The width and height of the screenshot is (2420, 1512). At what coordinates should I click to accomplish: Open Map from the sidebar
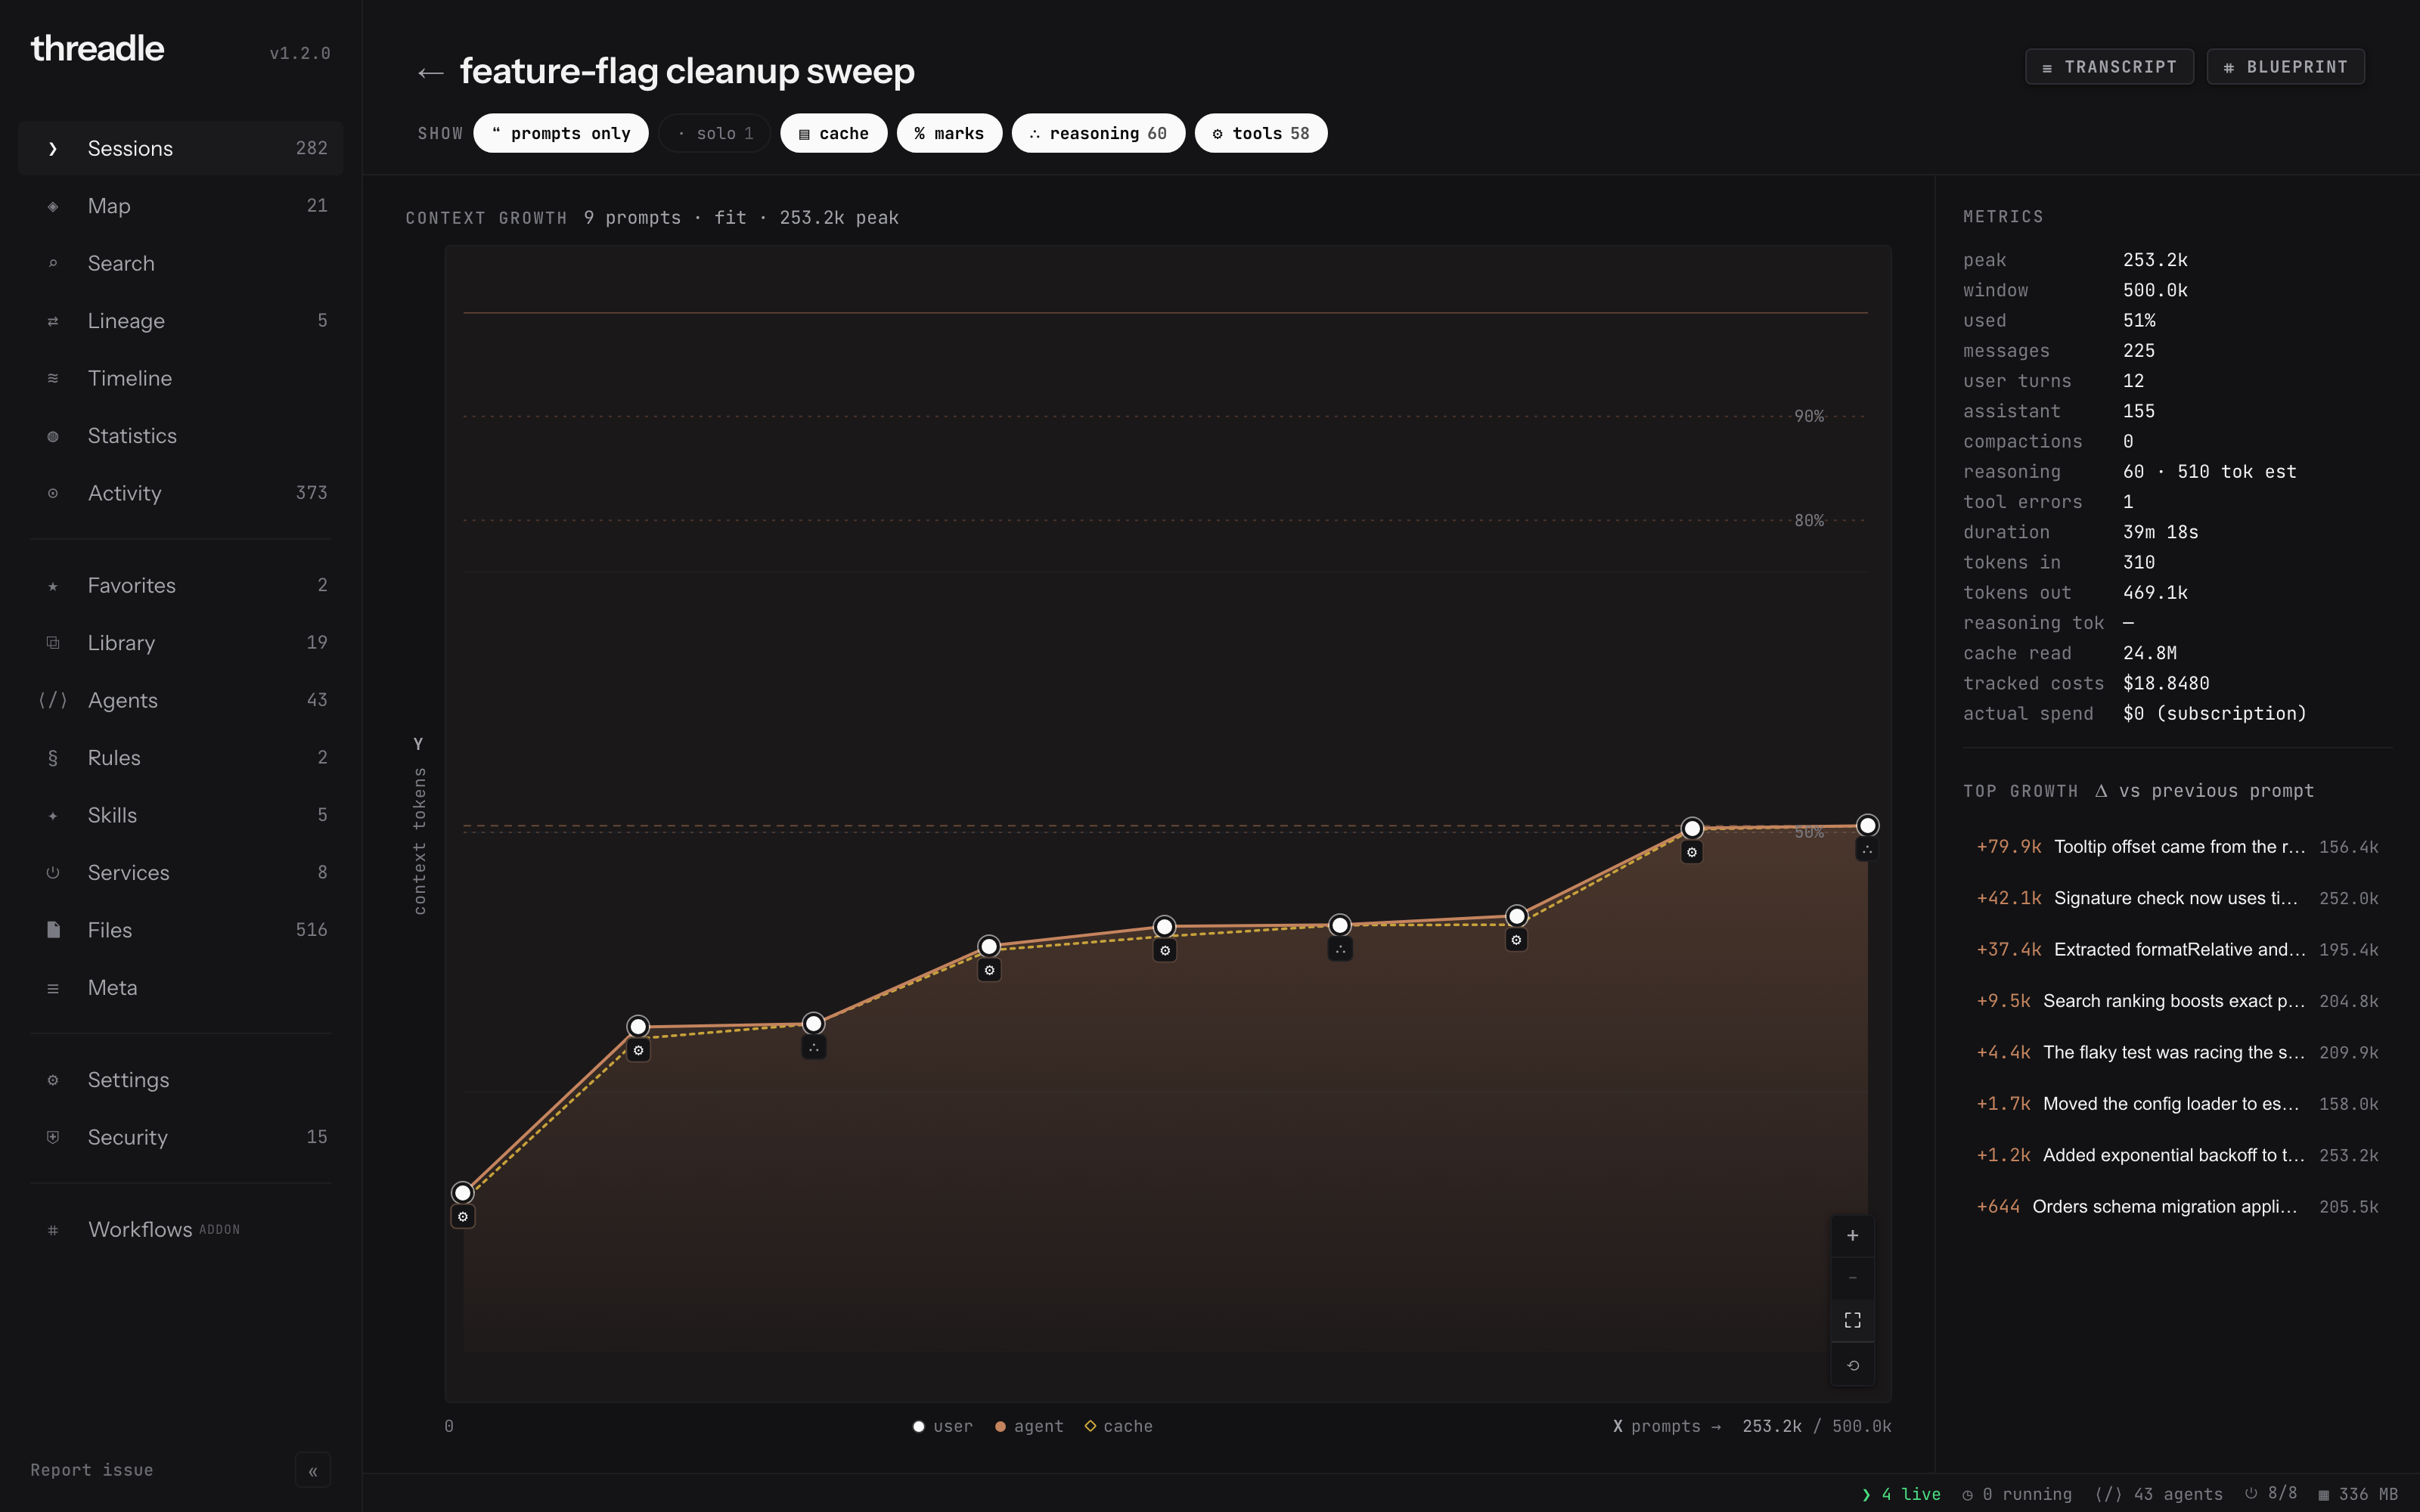[x=181, y=206]
